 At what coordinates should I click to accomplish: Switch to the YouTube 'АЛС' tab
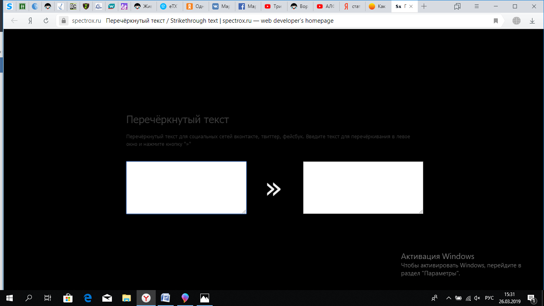tap(325, 6)
